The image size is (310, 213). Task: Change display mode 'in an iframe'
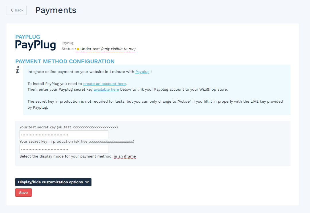(125, 156)
